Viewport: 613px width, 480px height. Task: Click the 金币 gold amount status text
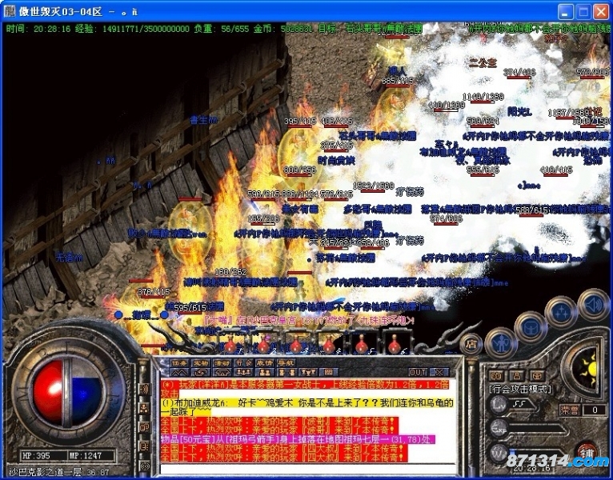[x=283, y=29]
